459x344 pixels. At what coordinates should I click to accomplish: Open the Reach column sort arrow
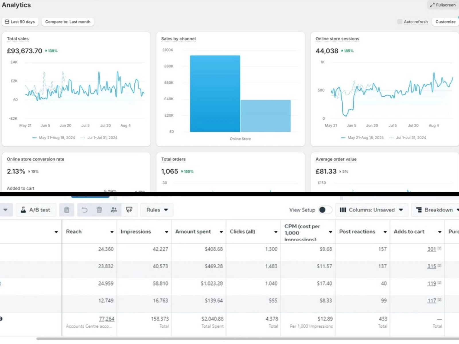coord(112,232)
